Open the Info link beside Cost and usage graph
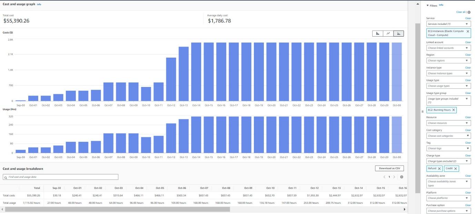 click(39, 4)
